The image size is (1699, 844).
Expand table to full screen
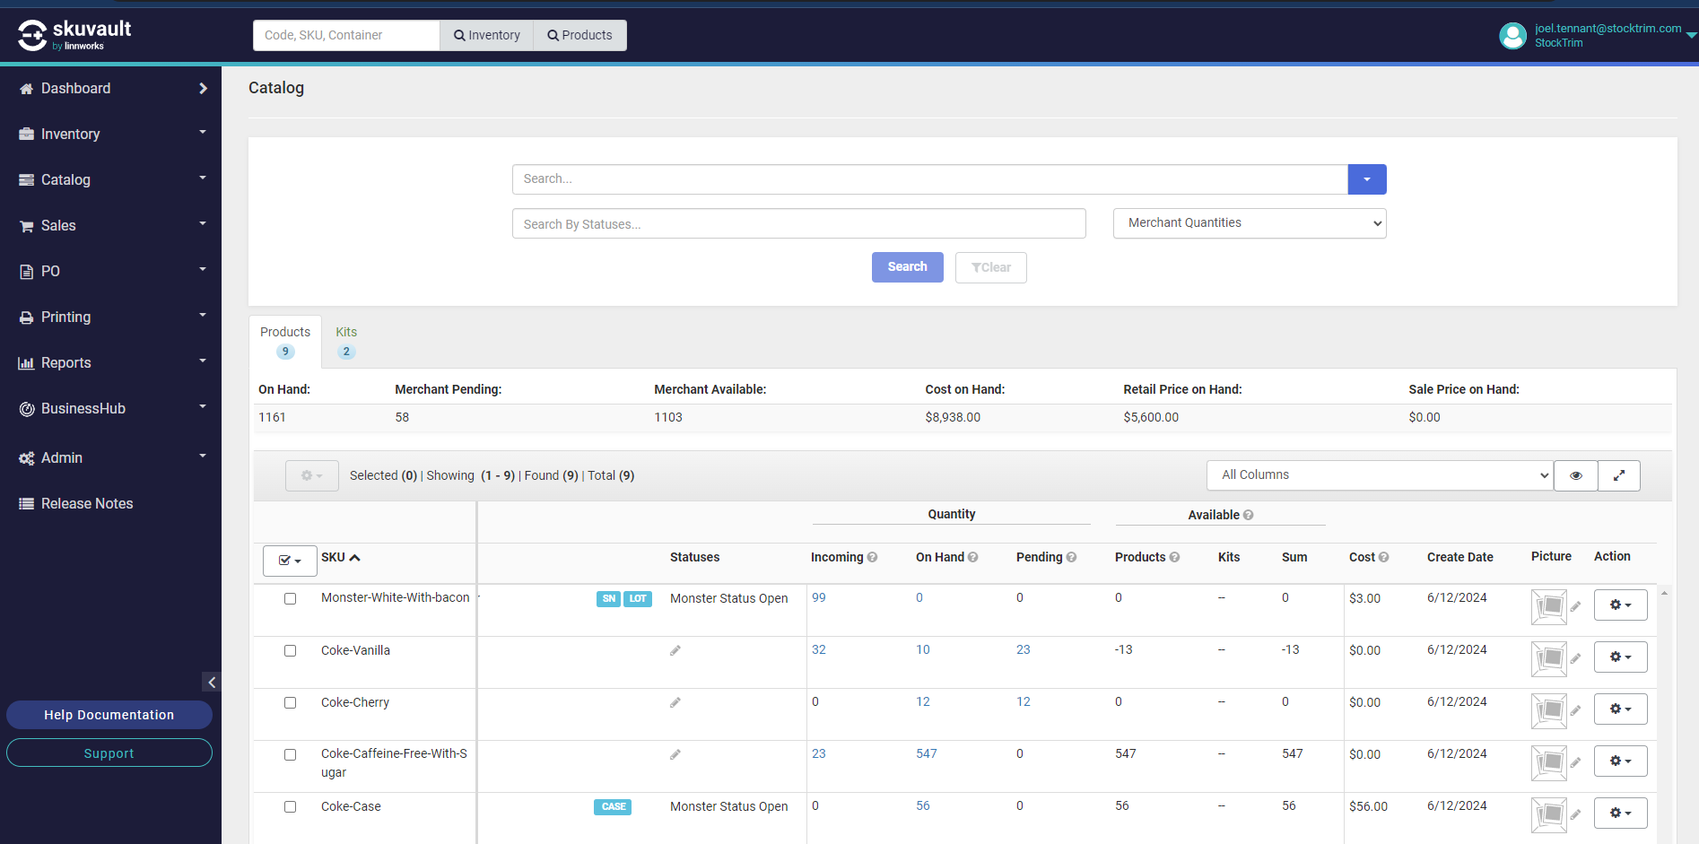pos(1619,475)
